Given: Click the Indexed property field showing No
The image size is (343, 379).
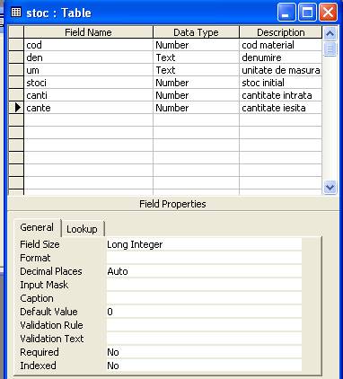Looking at the screenshot, I should coord(204,366).
